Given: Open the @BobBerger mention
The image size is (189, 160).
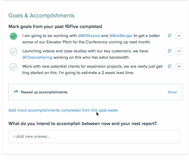Looking at the screenshot, I should [121, 36].
